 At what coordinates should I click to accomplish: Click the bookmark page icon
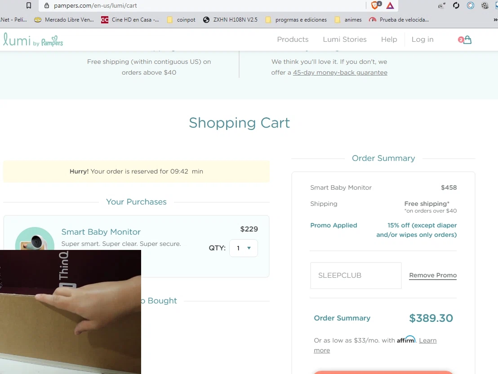(29, 5)
